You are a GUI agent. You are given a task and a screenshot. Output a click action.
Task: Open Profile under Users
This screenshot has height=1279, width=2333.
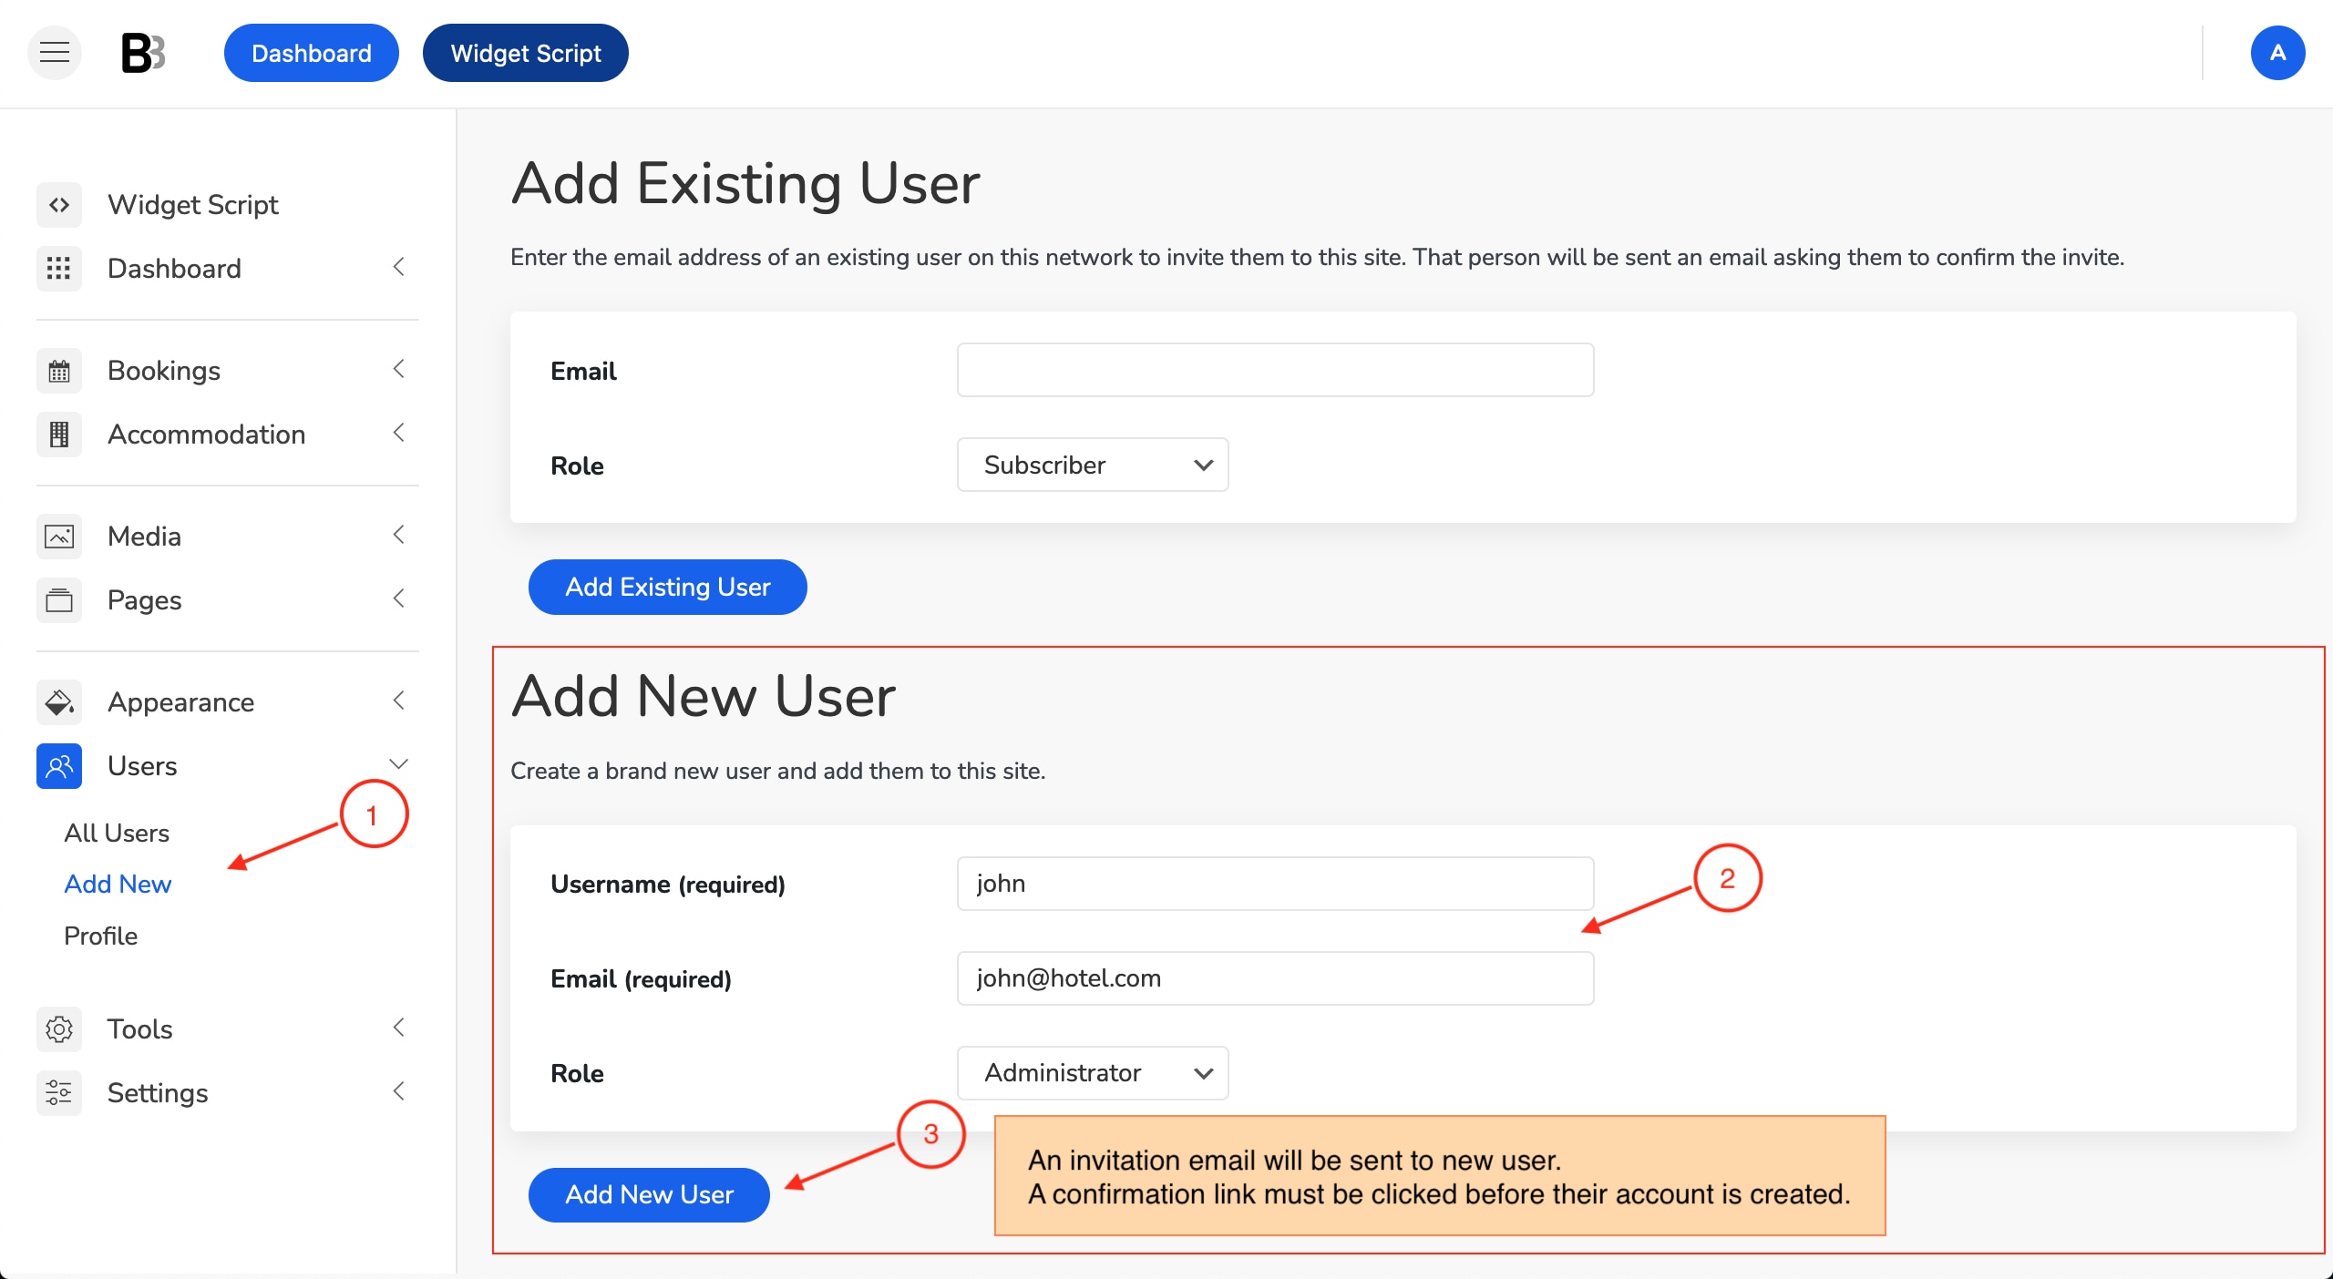click(x=100, y=936)
